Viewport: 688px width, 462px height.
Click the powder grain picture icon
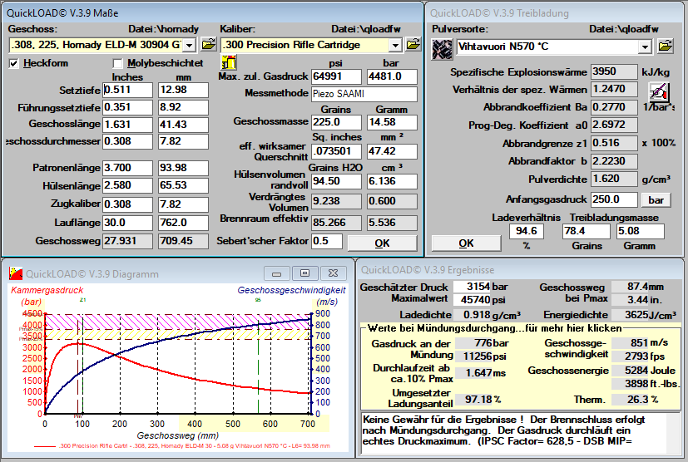[x=443, y=47]
